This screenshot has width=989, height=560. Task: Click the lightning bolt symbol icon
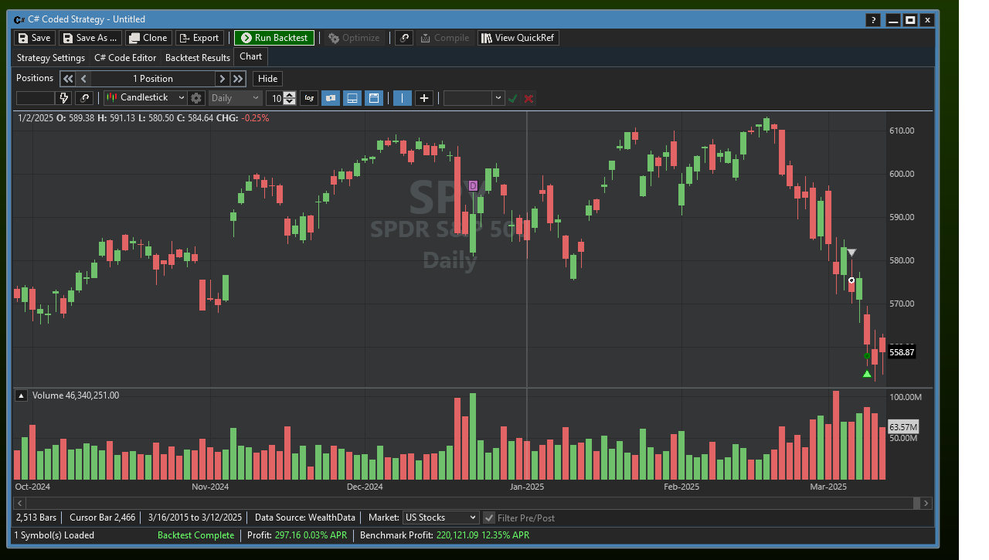tap(64, 98)
